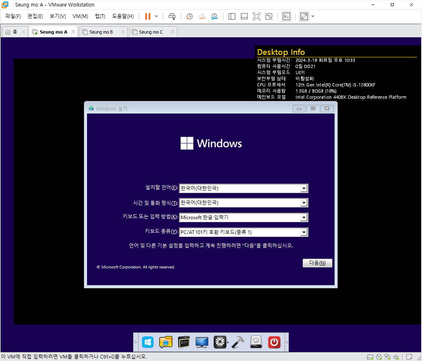Click the right arrow handle of the dock
Image resolution: width=422 pixels, height=361 pixels.
(x=287, y=342)
